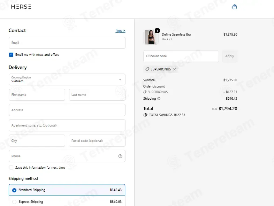Click the SUPERBONUS applied code tag icon

coord(147,69)
